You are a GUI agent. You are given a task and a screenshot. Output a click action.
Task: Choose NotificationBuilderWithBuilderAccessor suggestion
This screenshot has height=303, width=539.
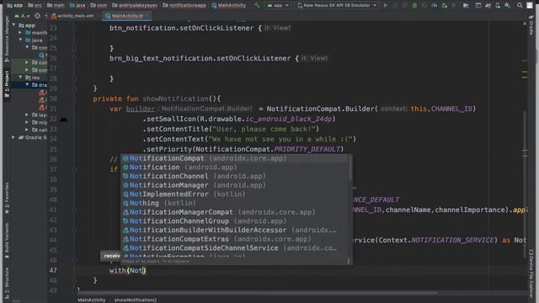pyautogui.click(x=234, y=230)
